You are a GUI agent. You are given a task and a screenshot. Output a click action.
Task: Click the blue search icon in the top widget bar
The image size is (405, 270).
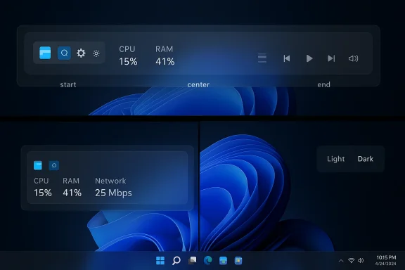pos(64,53)
